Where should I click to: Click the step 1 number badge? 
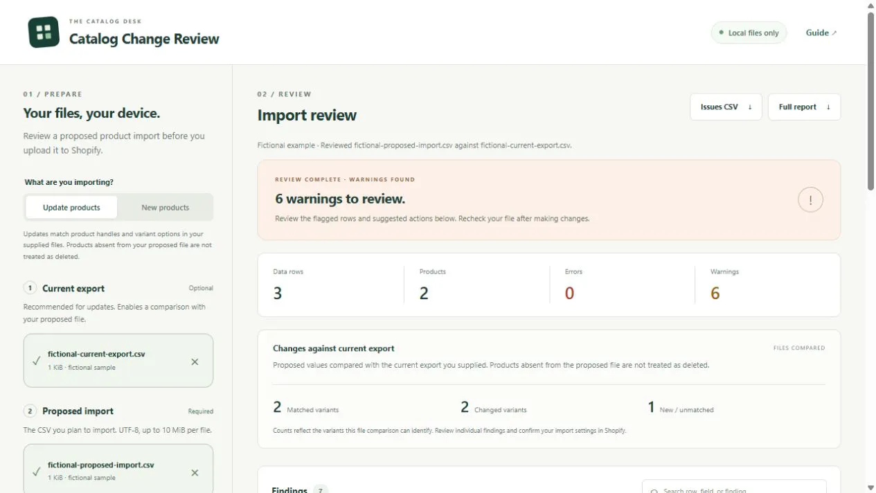[x=30, y=288]
